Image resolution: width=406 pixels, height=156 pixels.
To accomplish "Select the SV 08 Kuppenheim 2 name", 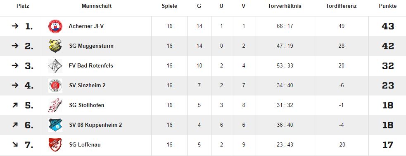I will [95, 125].
